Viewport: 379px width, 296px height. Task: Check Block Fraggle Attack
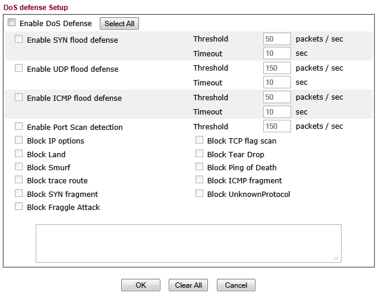coord(19,207)
